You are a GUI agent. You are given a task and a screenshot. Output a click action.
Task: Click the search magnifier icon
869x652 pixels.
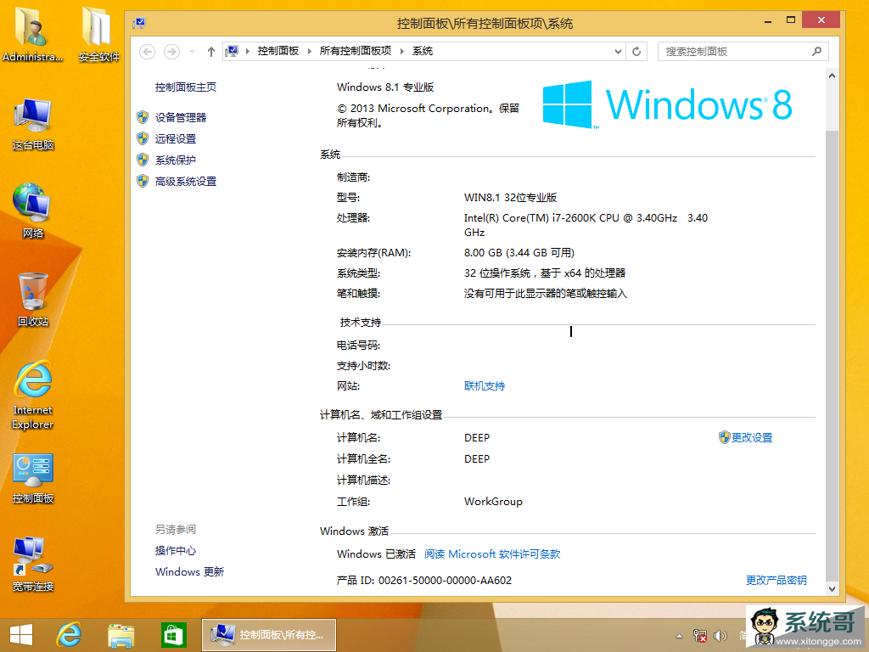point(816,52)
